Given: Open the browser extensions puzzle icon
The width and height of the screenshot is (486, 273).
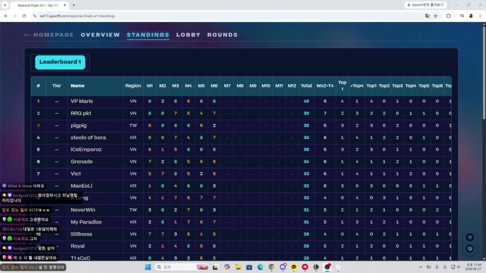Looking at the screenshot, I should point(448,16).
